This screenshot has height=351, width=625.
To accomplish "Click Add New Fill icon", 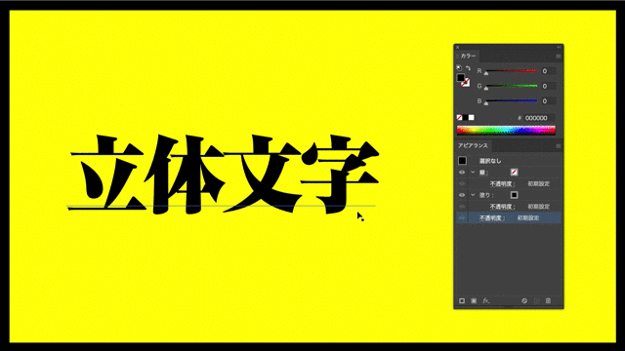I will [x=474, y=301].
